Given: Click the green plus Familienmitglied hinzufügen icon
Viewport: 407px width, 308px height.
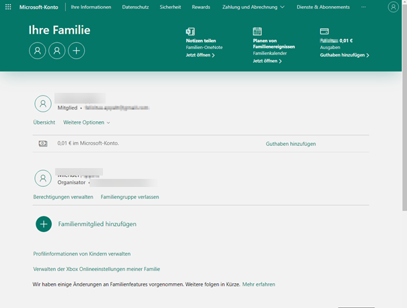Looking at the screenshot, I should [x=44, y=224].
